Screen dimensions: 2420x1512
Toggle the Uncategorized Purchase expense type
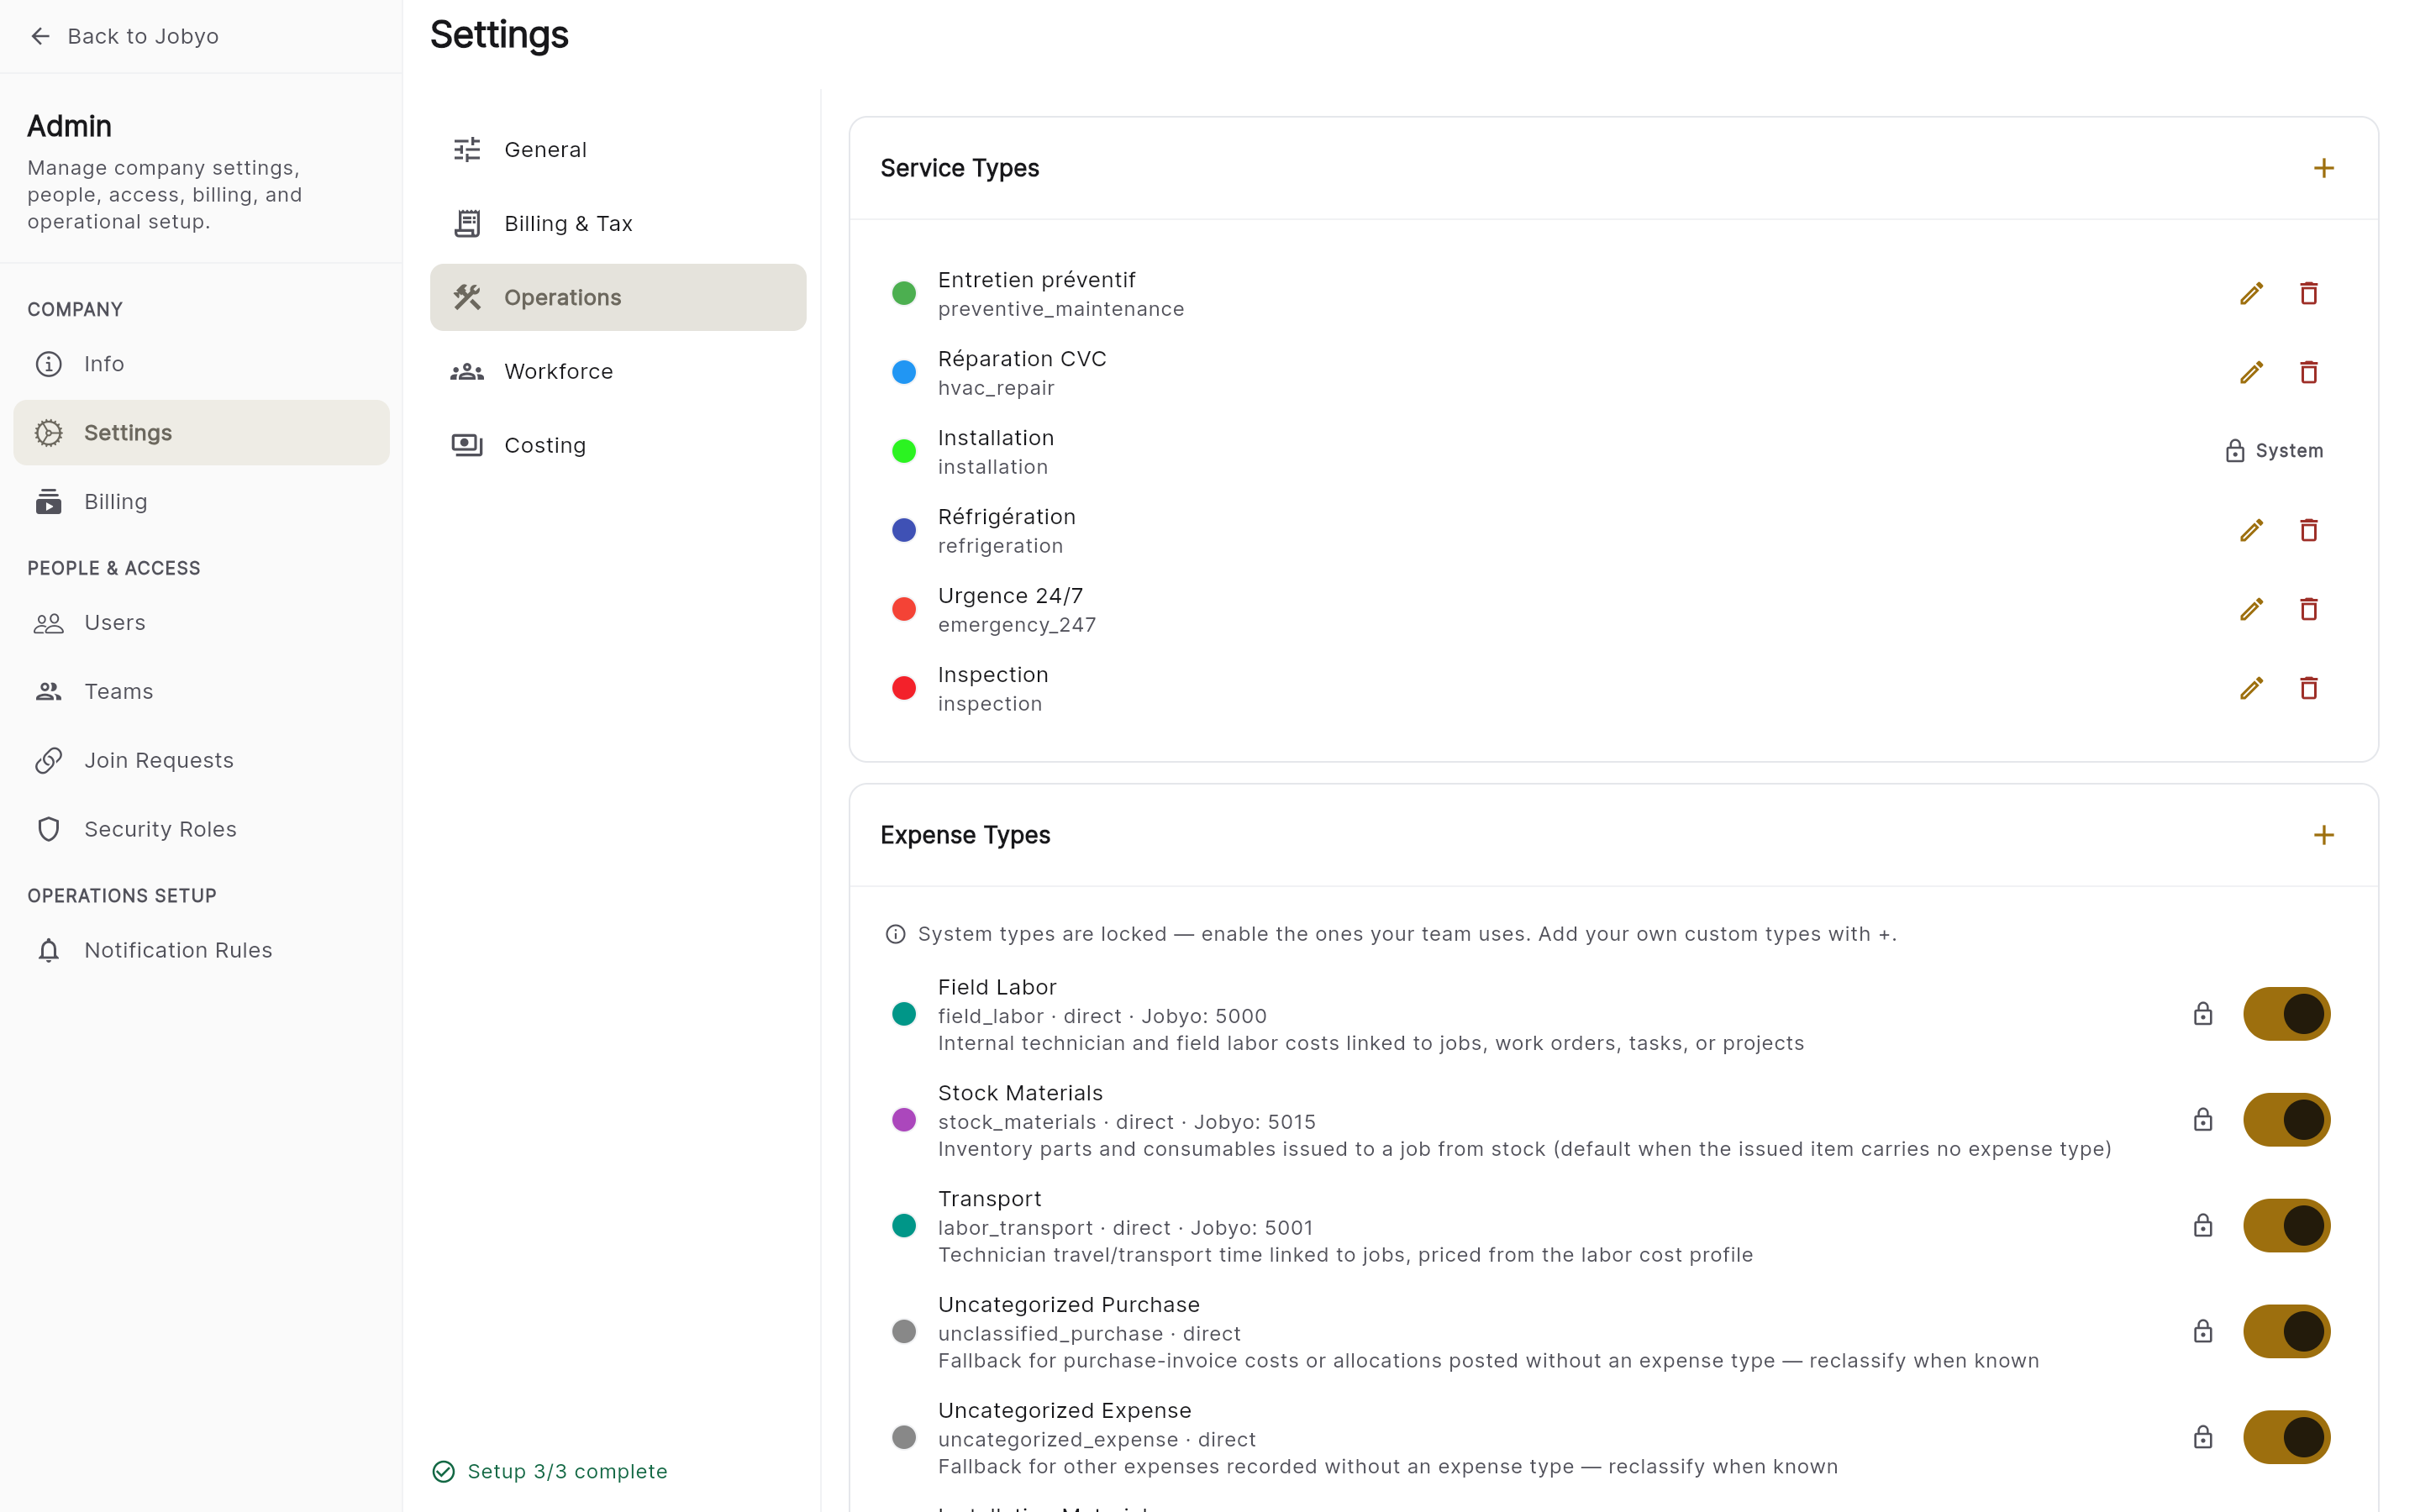[2286, 1332]
